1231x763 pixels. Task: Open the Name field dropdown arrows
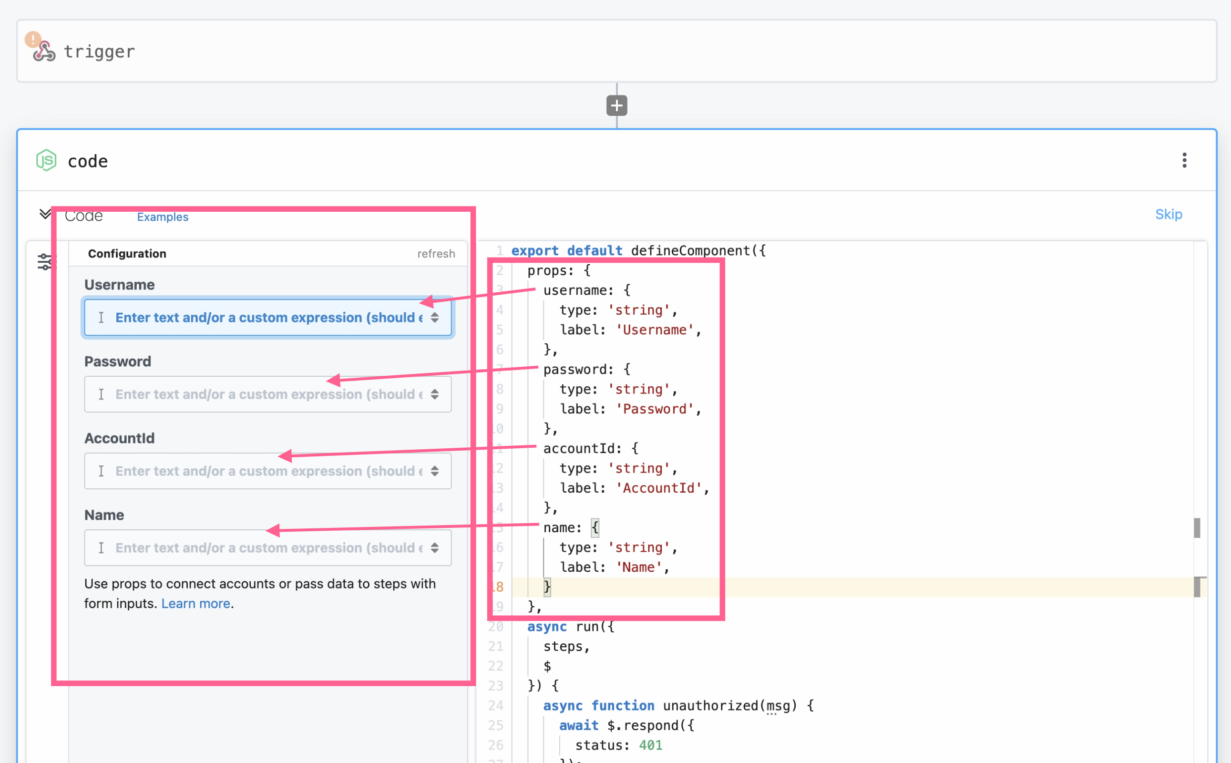point(434,547)
